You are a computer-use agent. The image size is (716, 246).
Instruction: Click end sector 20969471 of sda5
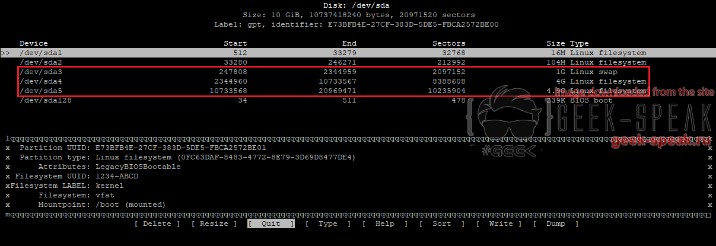coord(338,91)
